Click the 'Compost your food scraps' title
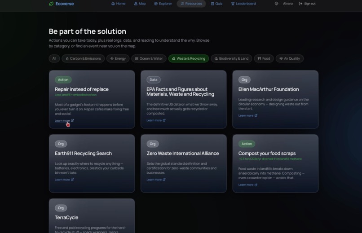This screenshot has height=233, width=362. (267, 154)
